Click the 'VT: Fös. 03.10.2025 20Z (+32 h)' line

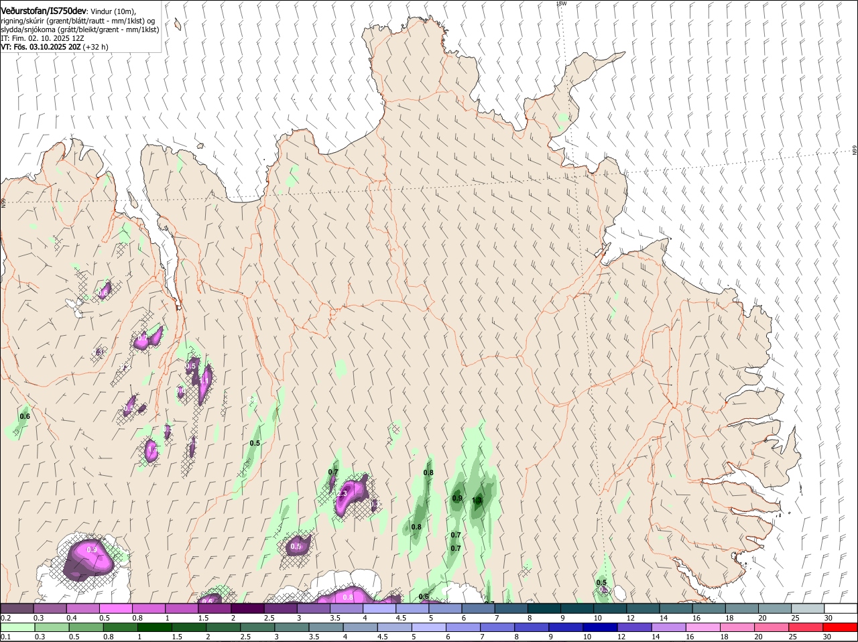pos(54,47)
